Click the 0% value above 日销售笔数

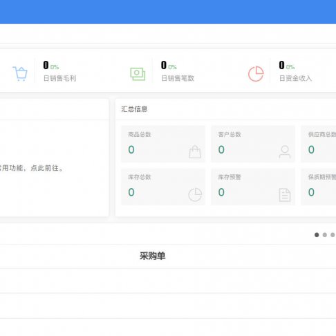coord(172,67)
